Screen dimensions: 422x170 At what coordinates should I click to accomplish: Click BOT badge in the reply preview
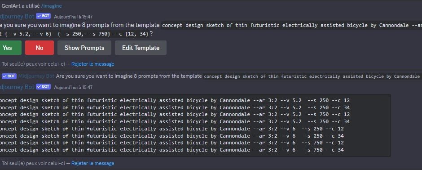pyautogui.click(x=9, y=76)
